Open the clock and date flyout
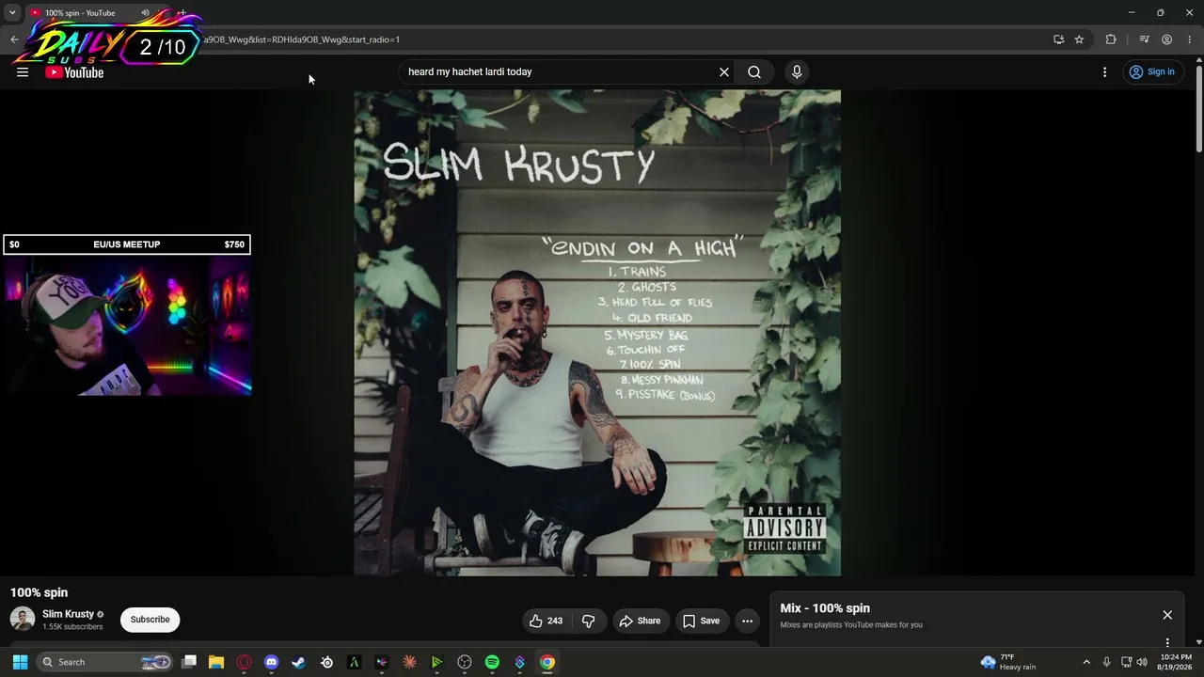Image resolution: width=1204 pixels, height=677 pixels. [x=1176, y=662]
